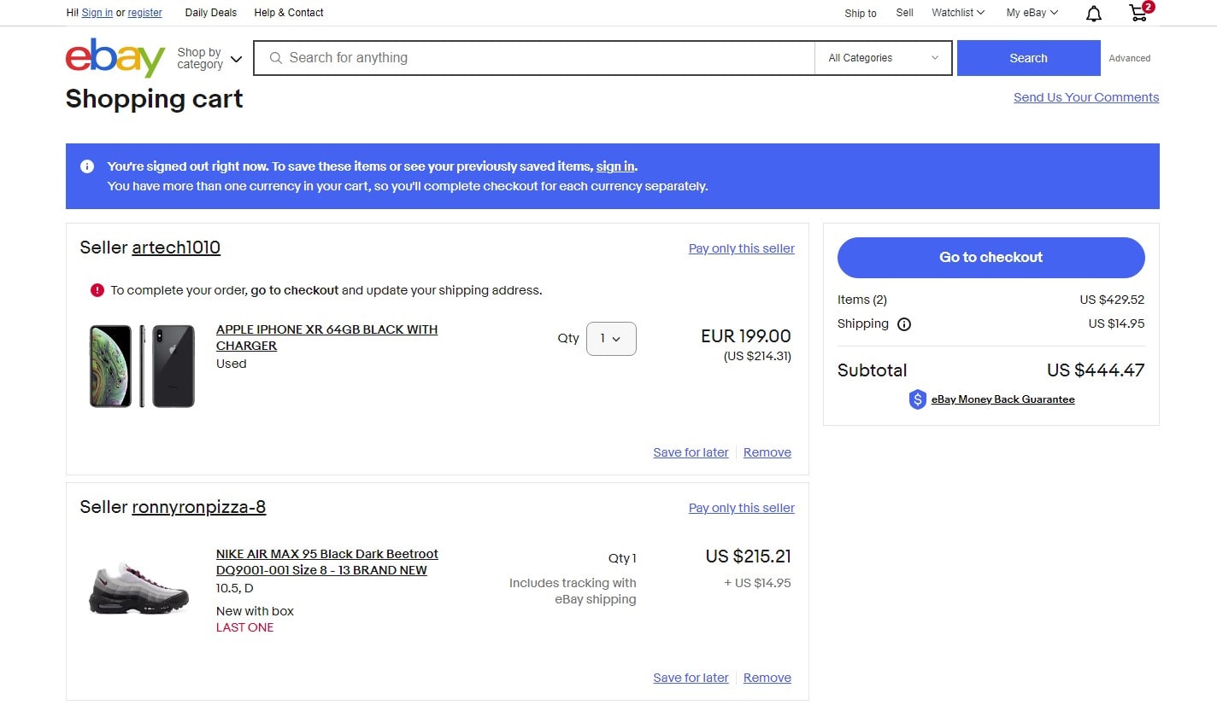Click the magnifying glass in the search bar
1217x705 pixels.
point(275,57)
